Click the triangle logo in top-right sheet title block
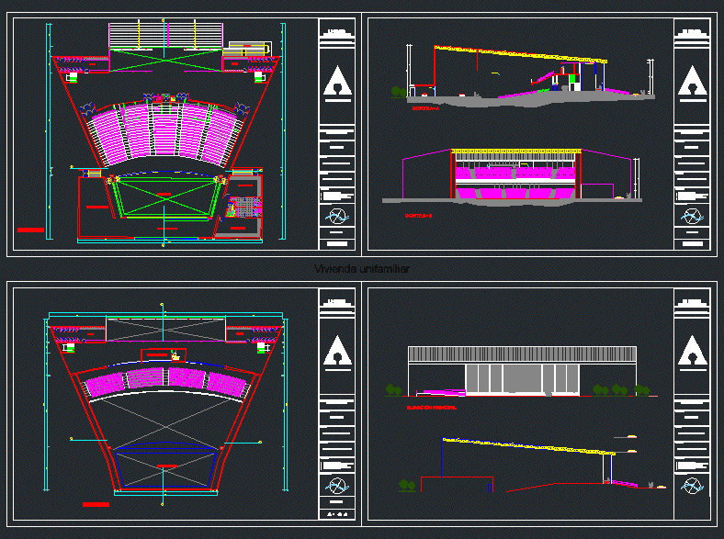724x539 pixels. [x=691, y=82]
